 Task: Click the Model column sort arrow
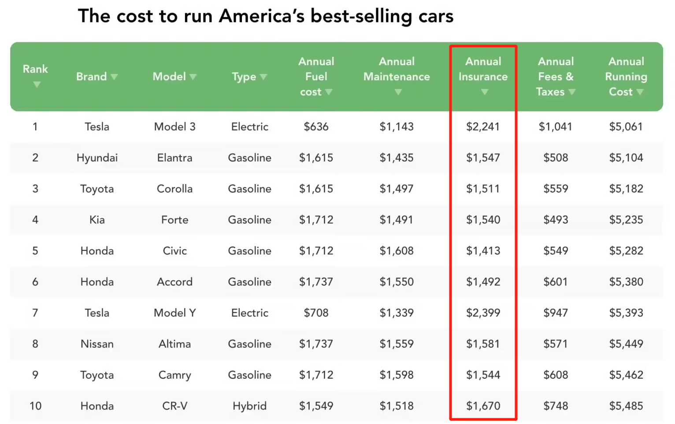[x=193, y=77]
